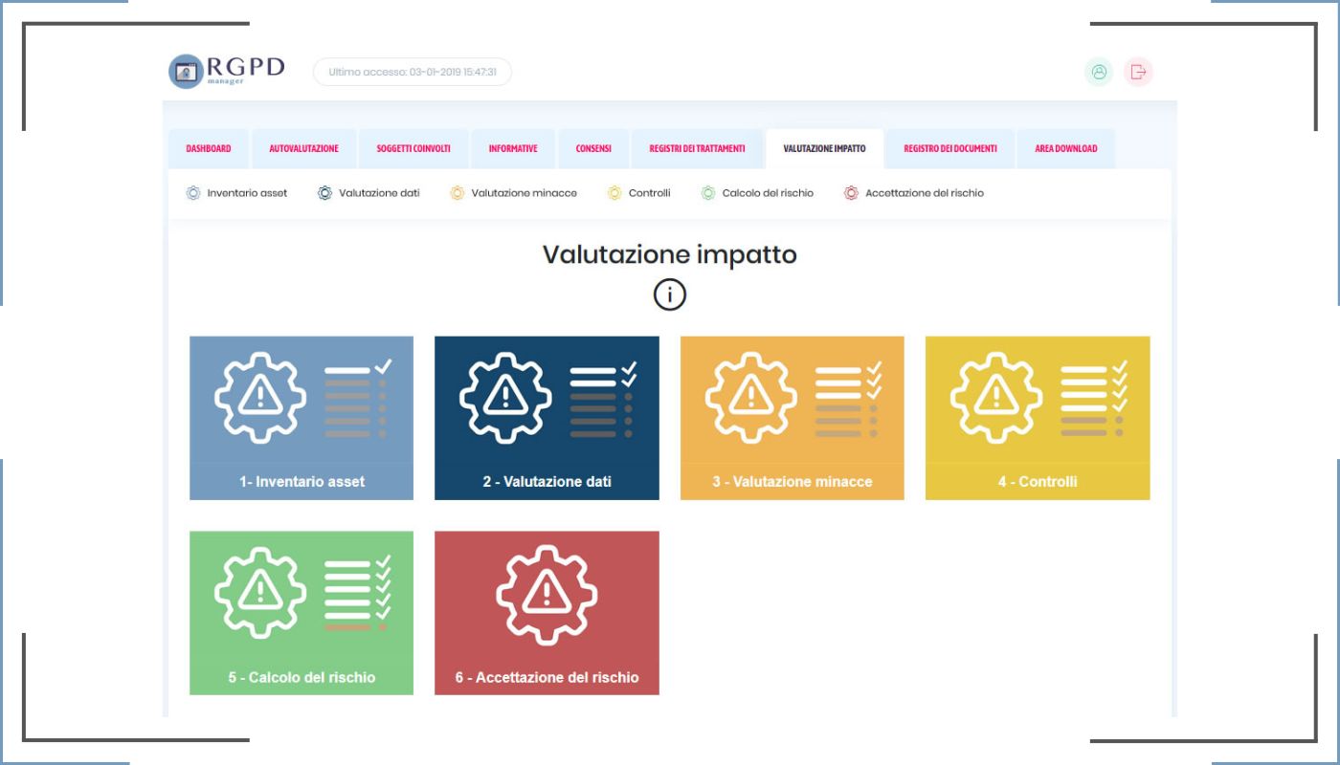
Task: Click the RGPD manager logo
Action: coord(227,71)
